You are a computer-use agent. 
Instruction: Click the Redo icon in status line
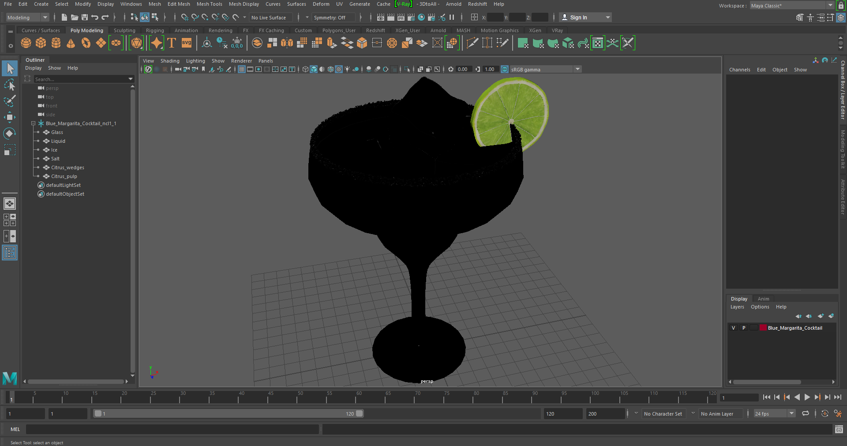105,17
